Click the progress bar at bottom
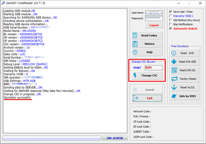206x144 pixels. coord(52,138)
